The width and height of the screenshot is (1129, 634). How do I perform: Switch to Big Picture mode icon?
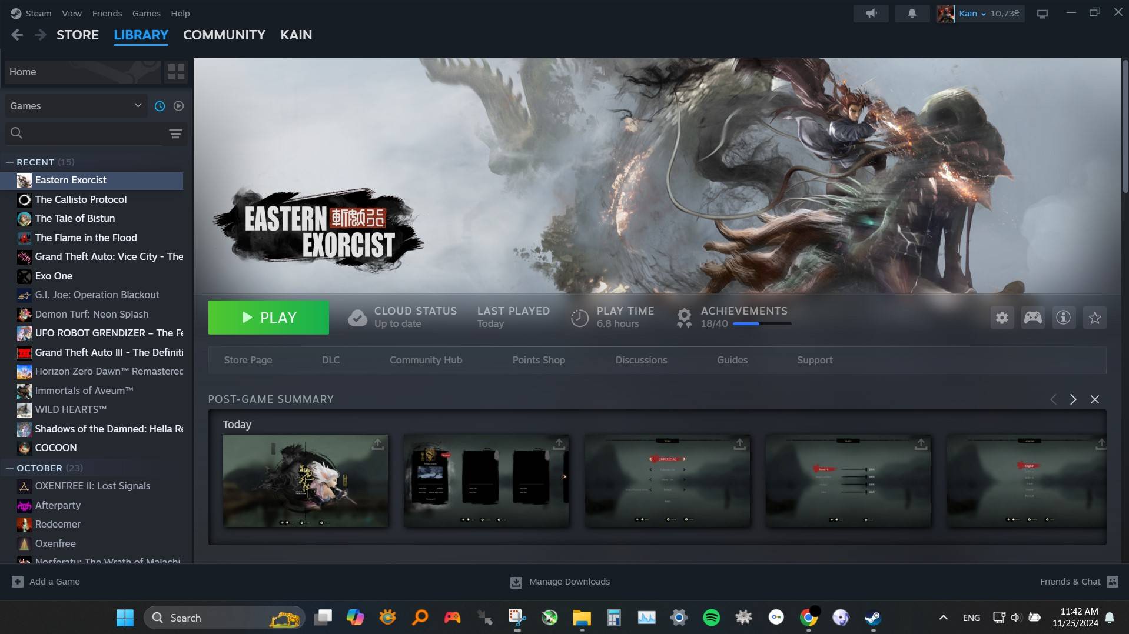click(x=1042, y=14)
